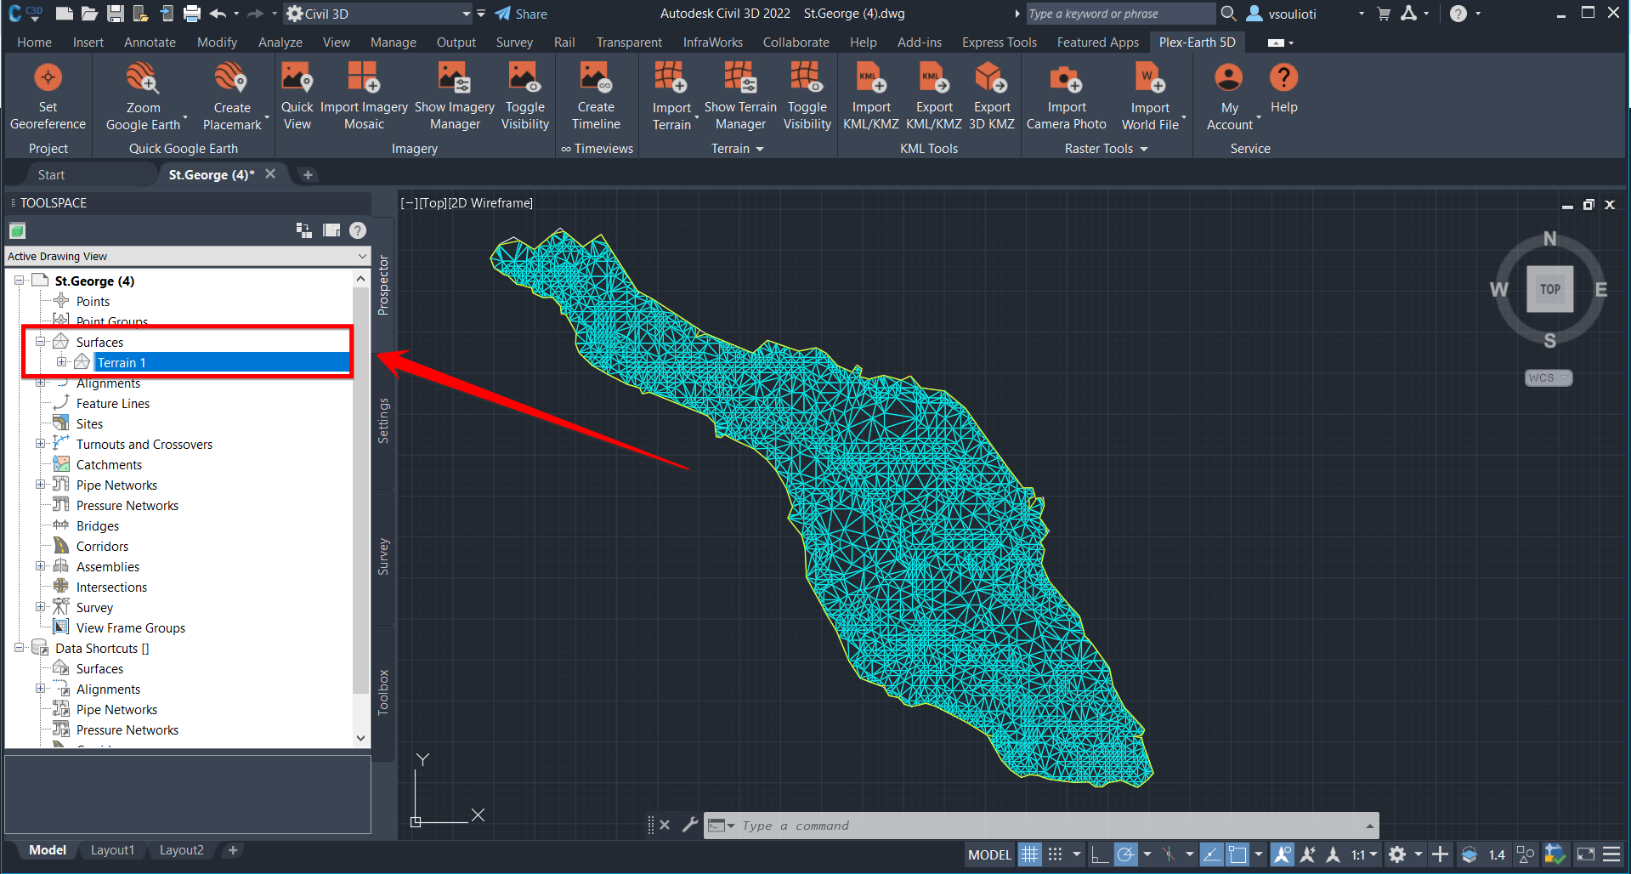Image resolution: width=1631 pixels, height=874 pixels.
Task: Open a drawing file icon
Action: tap(89, 14)
